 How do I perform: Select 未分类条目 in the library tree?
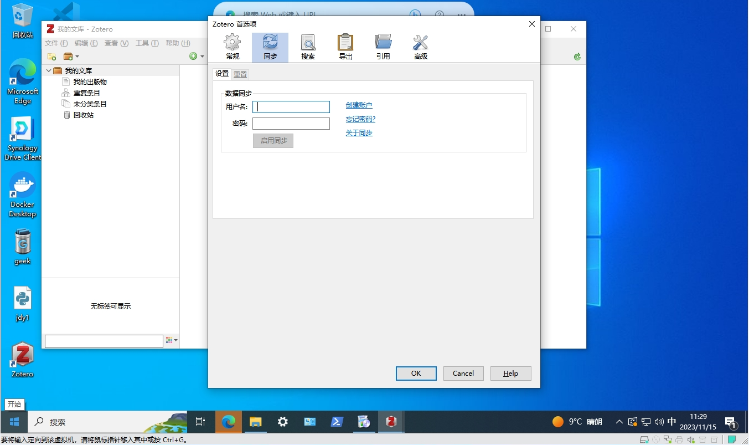[90, 104]
